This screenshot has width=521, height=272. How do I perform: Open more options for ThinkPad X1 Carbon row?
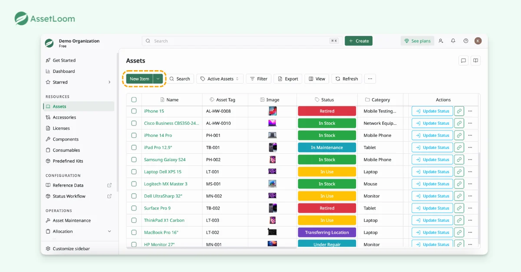pos(470,220)
